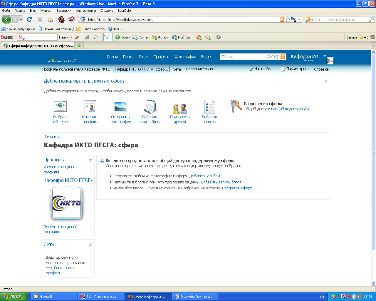Click the Пригласить друзей people icon
This screenshot has height=301, width=376.
(x=180, y=107)
